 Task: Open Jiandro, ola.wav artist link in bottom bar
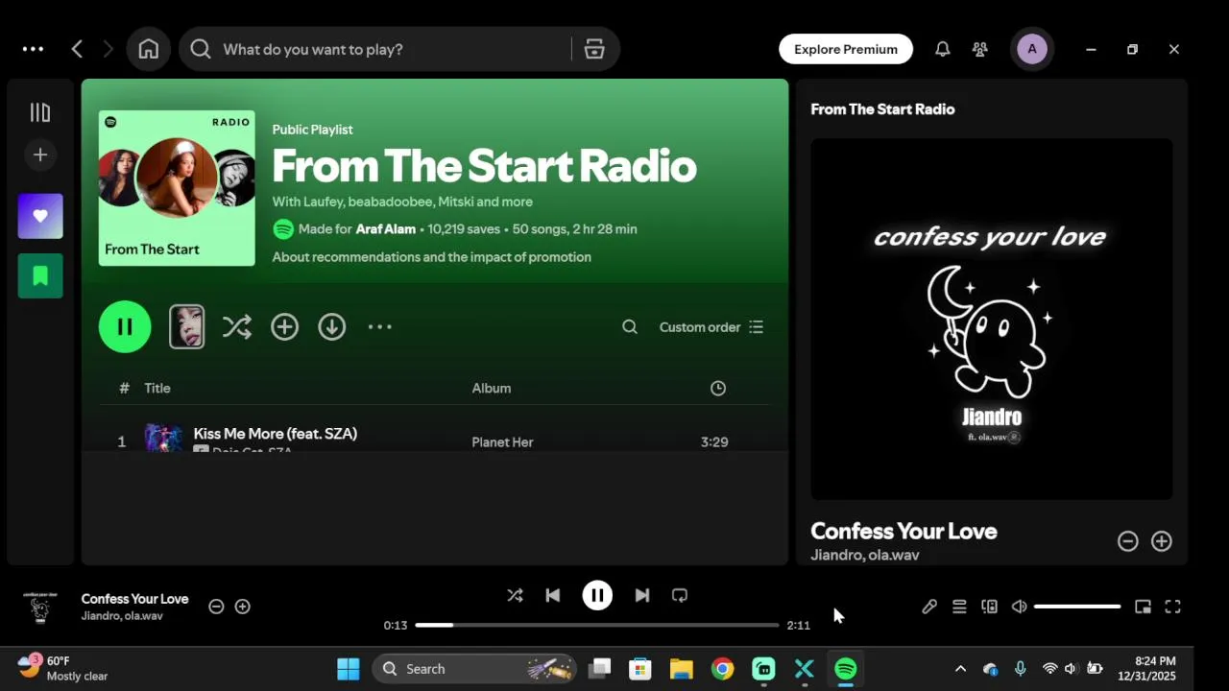click(x=122, y=616)
